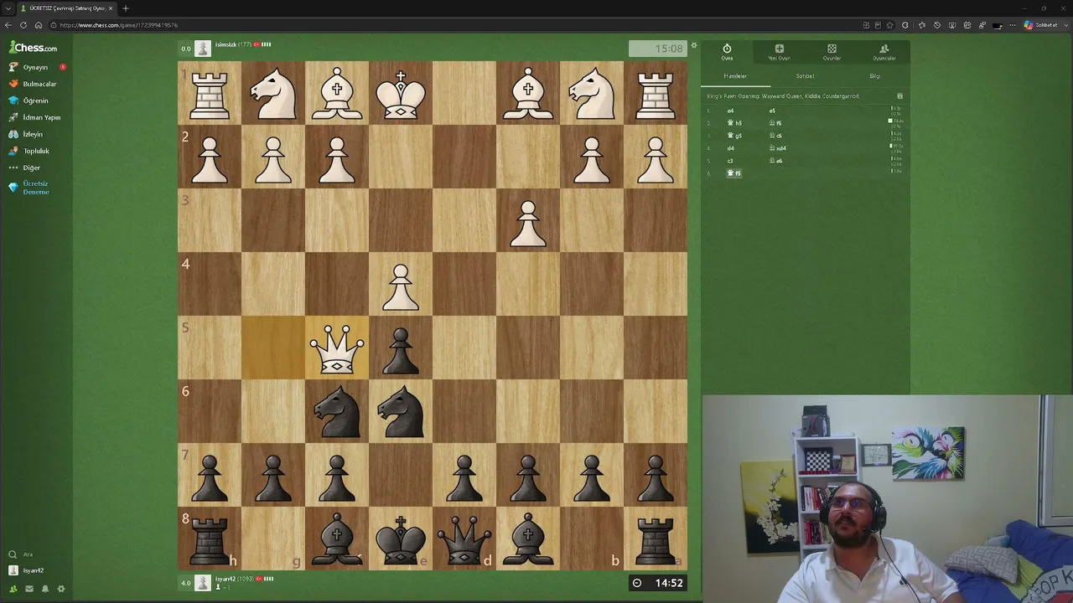This screenshot has width=1073, height=603.
Task: Click the isyan42 avatar below the board
Action: 203,583
